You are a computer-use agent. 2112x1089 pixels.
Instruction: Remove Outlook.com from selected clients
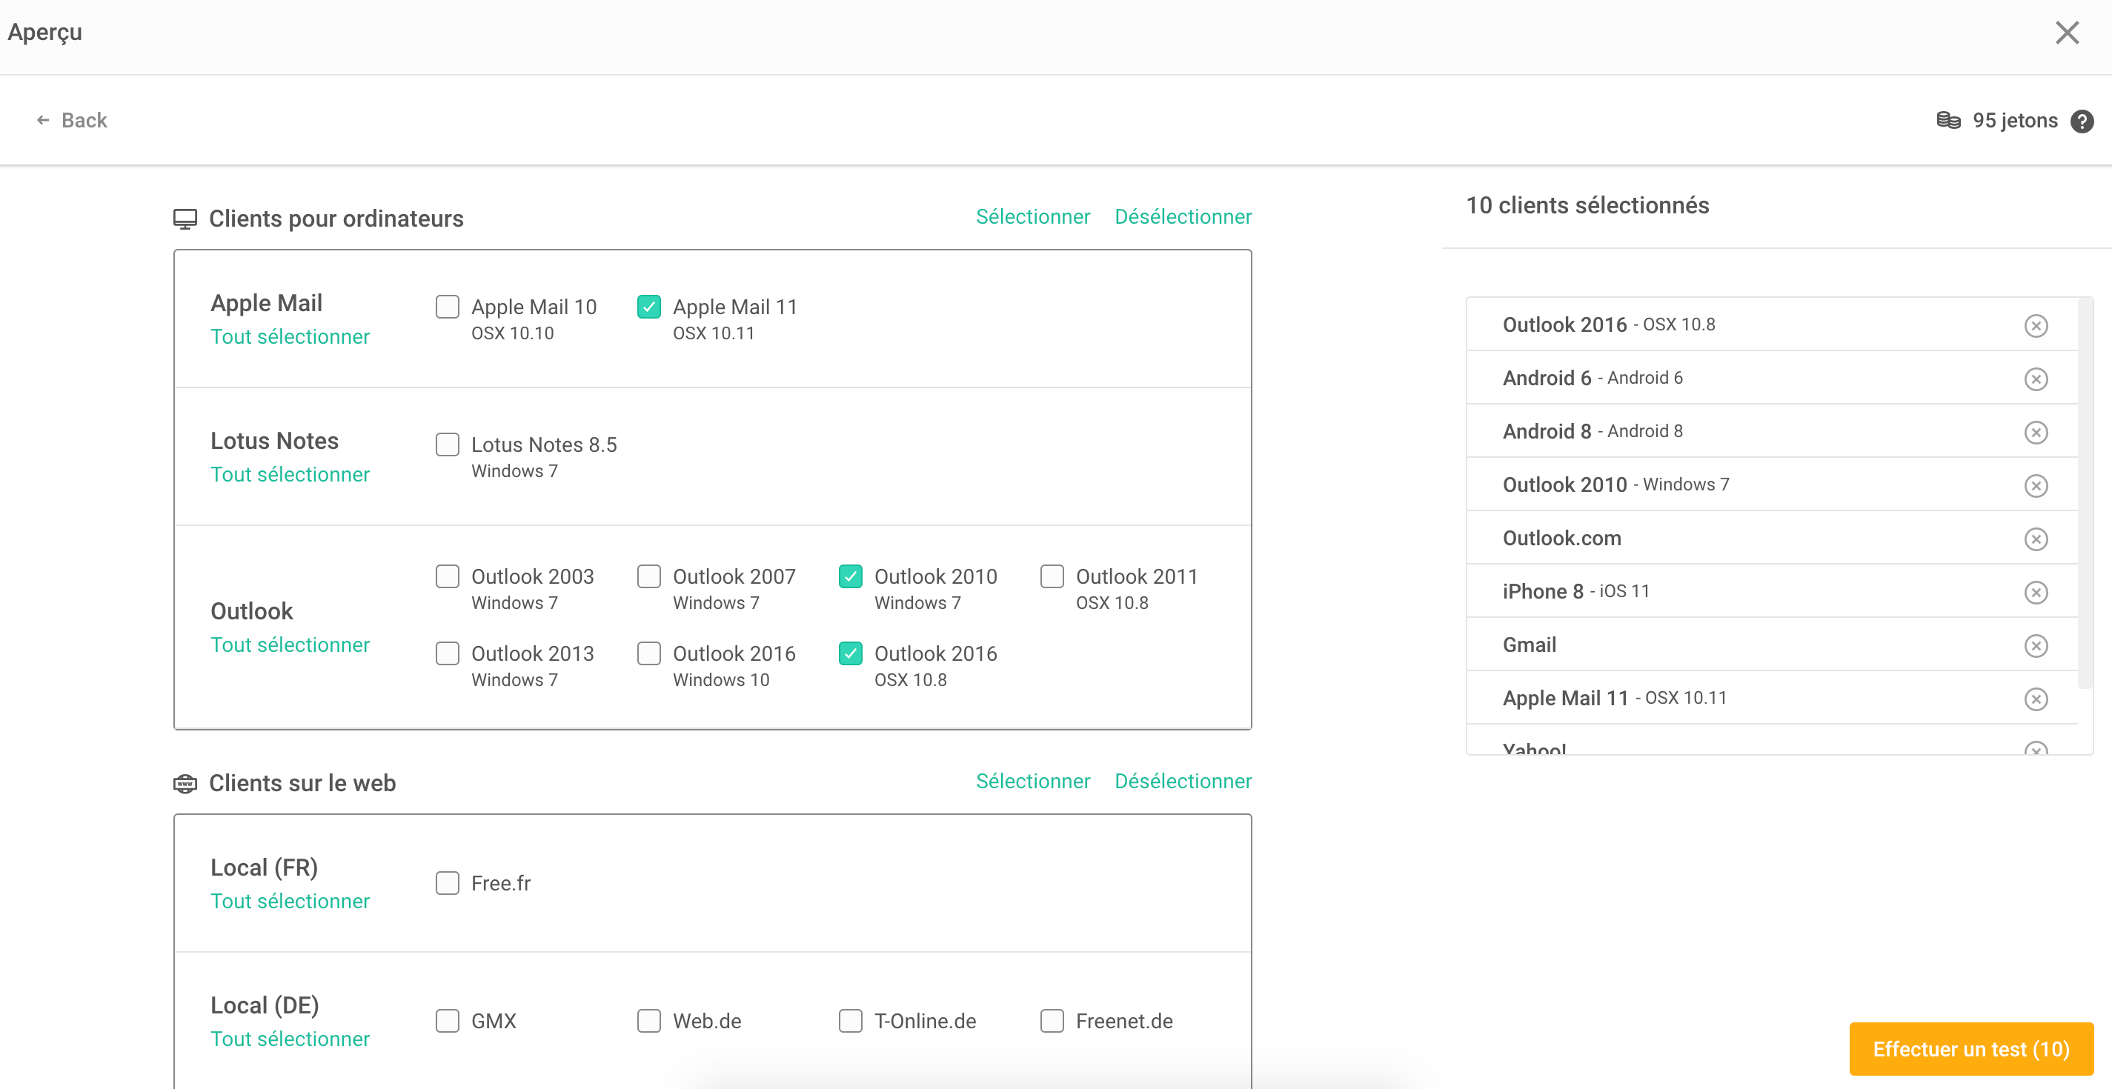point(2036,539)
